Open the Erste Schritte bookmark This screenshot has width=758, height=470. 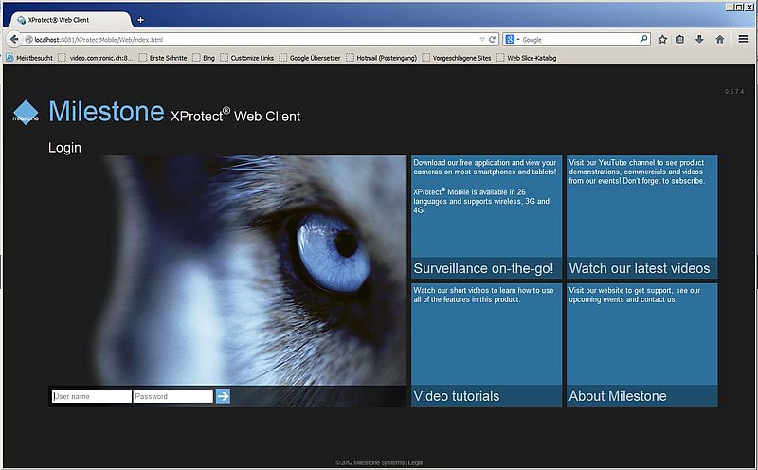pos(163,58)
